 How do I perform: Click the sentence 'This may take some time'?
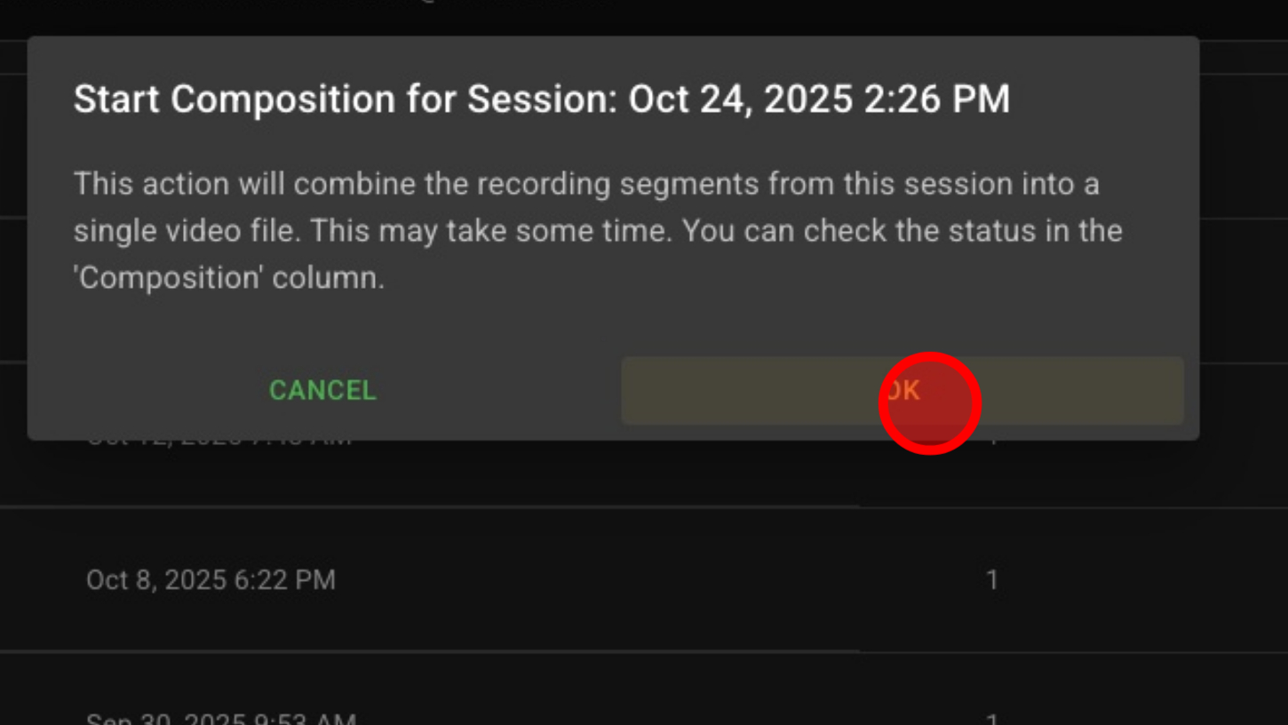pyautogui.click(x=490, y=231)
